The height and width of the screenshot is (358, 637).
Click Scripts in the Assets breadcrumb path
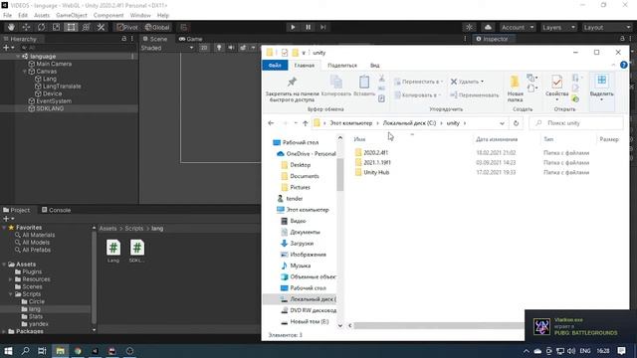click(134, 229)
